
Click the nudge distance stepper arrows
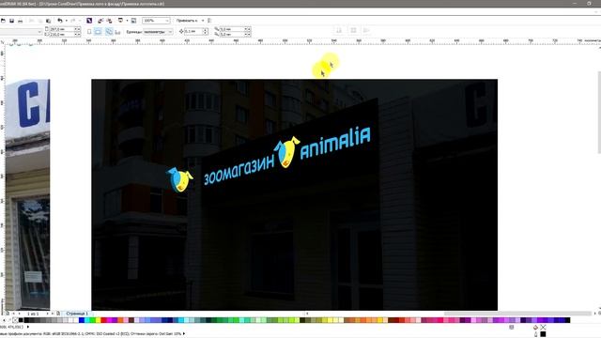click(x=206, y=31)
